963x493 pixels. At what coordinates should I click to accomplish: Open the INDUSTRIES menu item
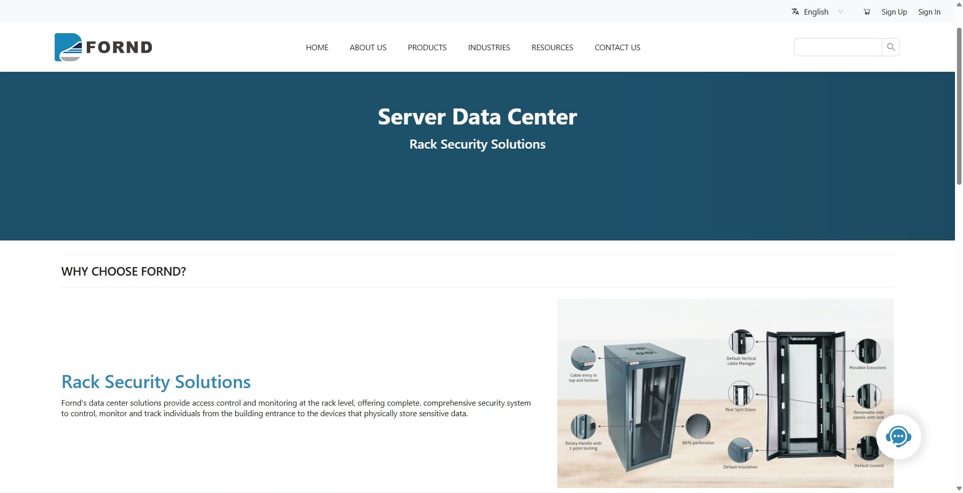pos(489,47)
